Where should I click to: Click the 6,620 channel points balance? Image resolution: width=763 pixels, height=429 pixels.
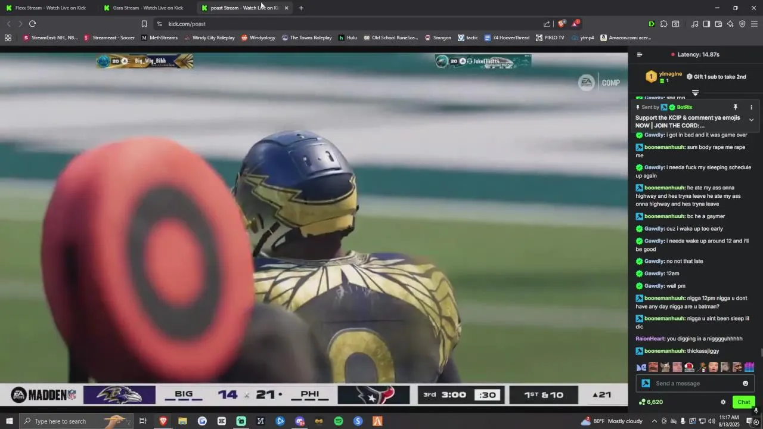coord(650,402)
